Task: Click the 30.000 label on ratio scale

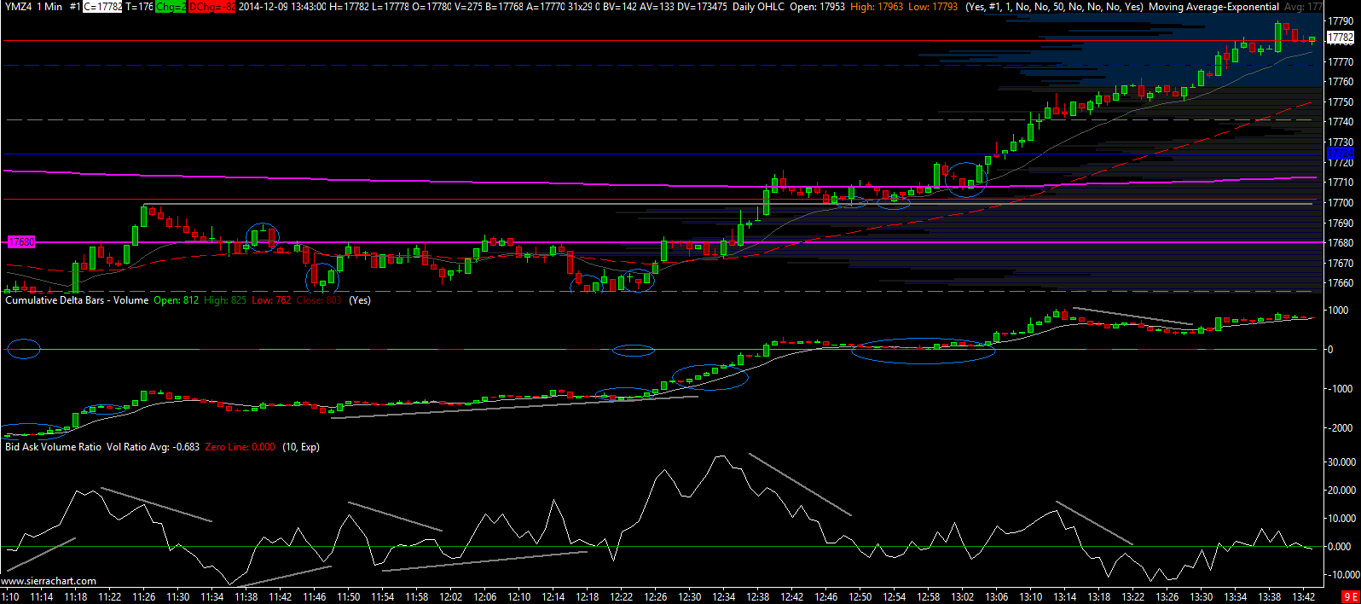Action: pos(1342,462)
